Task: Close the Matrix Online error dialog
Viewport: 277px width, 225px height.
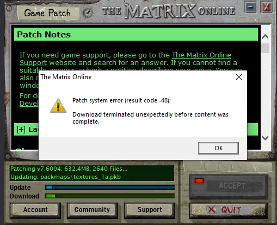Action: tap(239, 77)
